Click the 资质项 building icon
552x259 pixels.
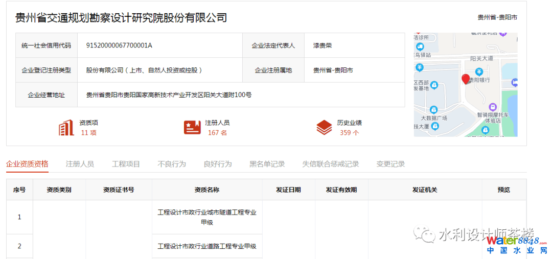point(66,128)
